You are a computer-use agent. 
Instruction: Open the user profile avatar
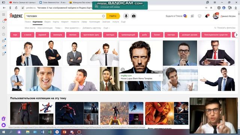pyautogui.click(x=216, y=16)
